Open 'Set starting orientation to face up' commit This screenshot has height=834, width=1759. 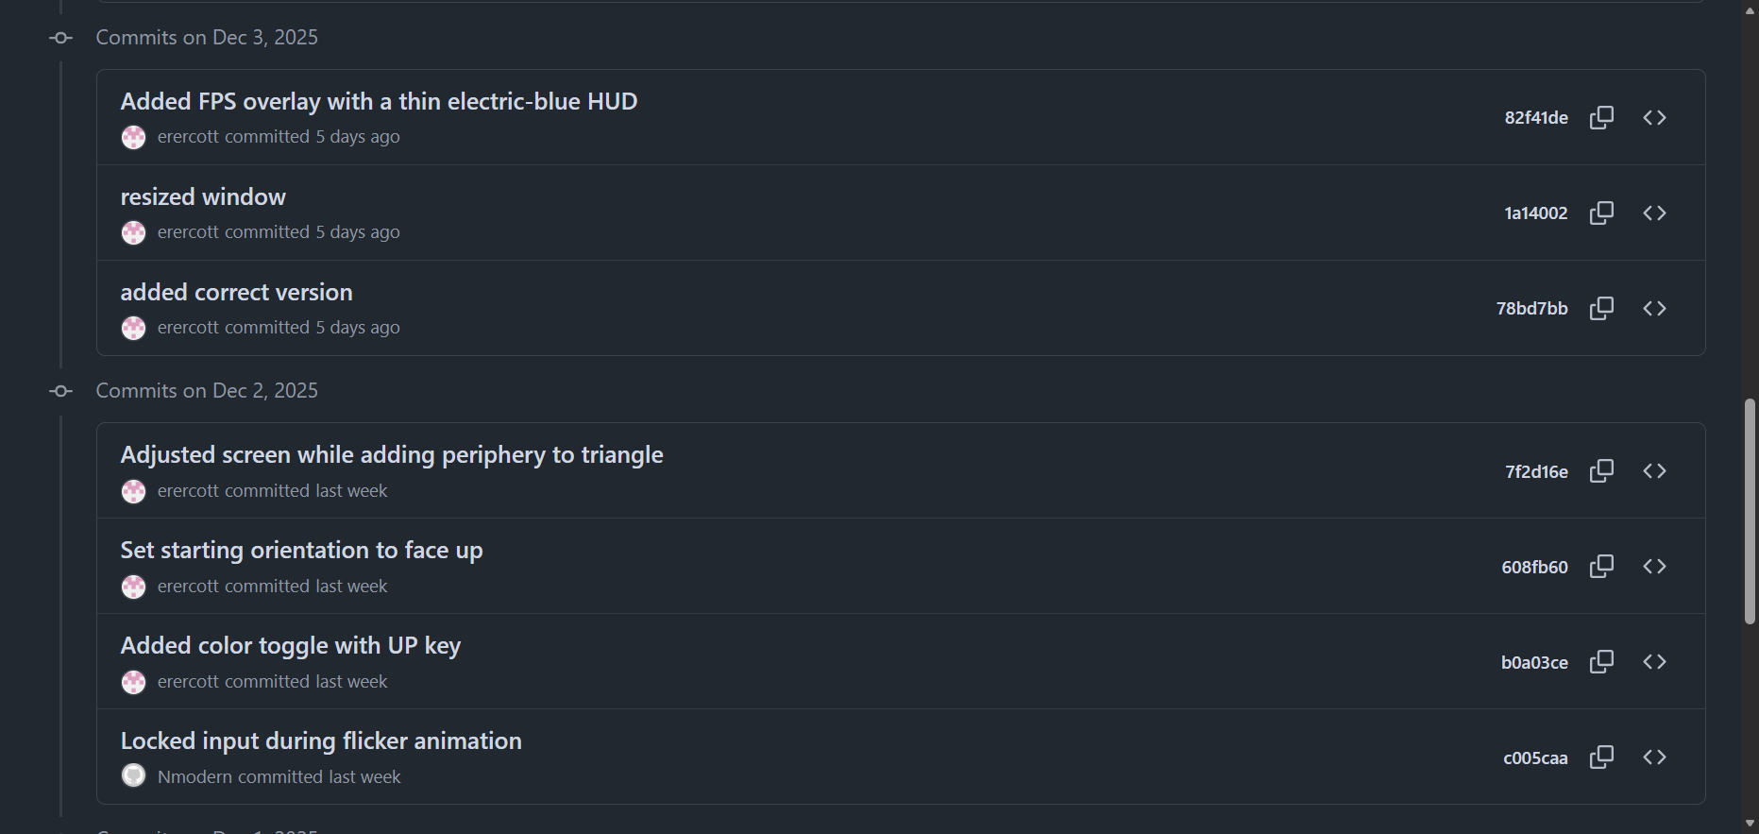[x=301, y=550]
